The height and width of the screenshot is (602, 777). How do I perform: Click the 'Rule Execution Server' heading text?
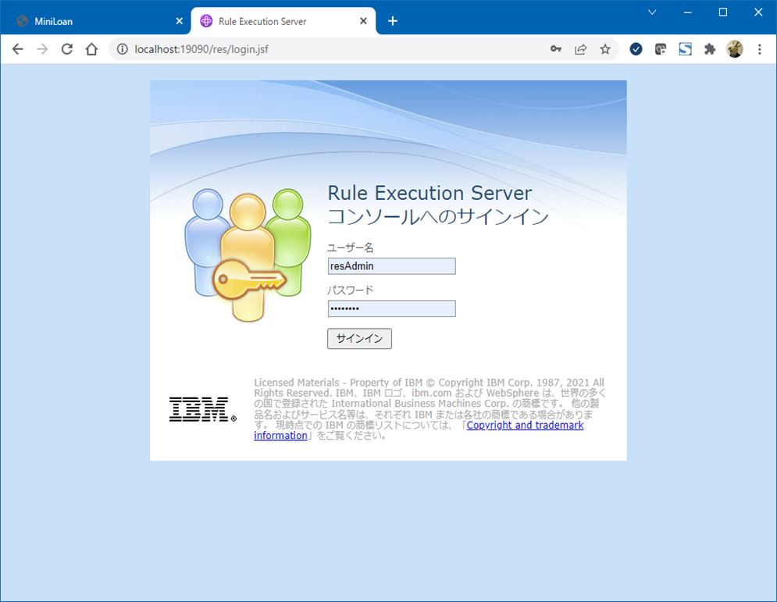429,193
